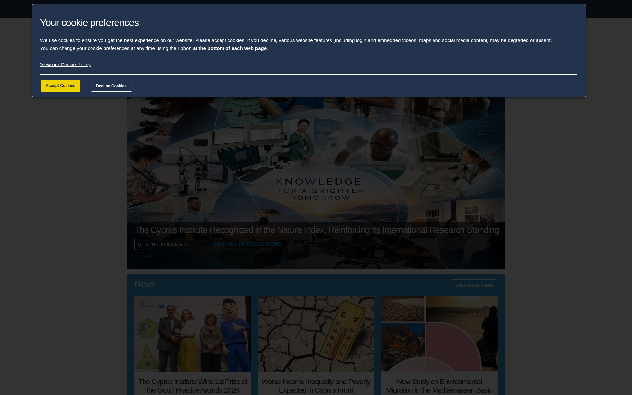Open the Good Practice Awards photo with mascot
Screen dimensions: 632x395
pos(193,334)
